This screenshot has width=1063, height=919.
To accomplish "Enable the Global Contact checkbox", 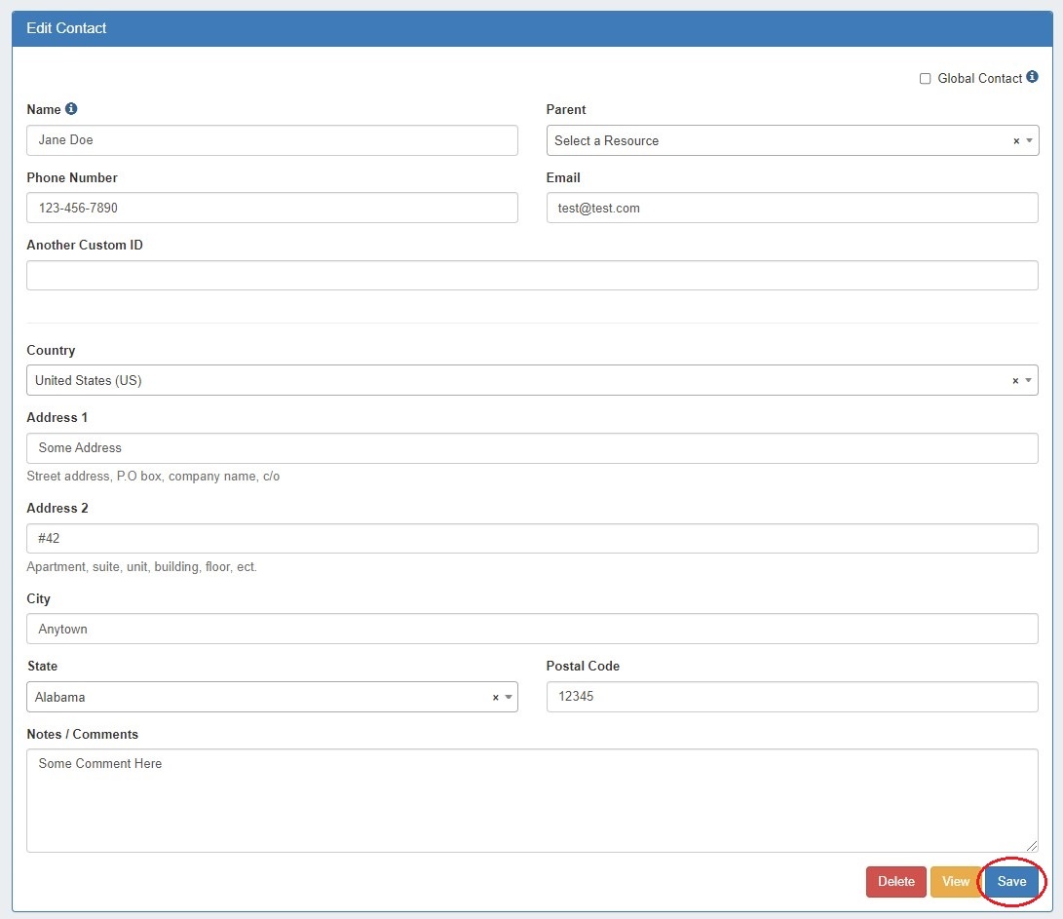I will click(926, 79).
